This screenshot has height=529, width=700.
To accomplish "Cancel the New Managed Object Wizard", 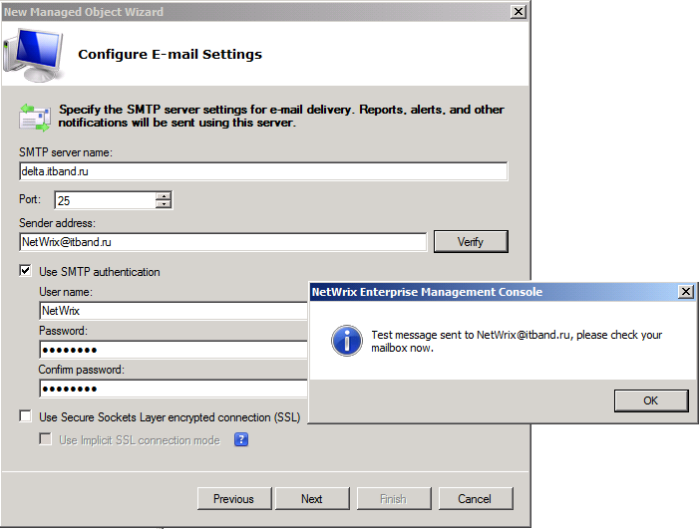I will click(x=476, y=499).
